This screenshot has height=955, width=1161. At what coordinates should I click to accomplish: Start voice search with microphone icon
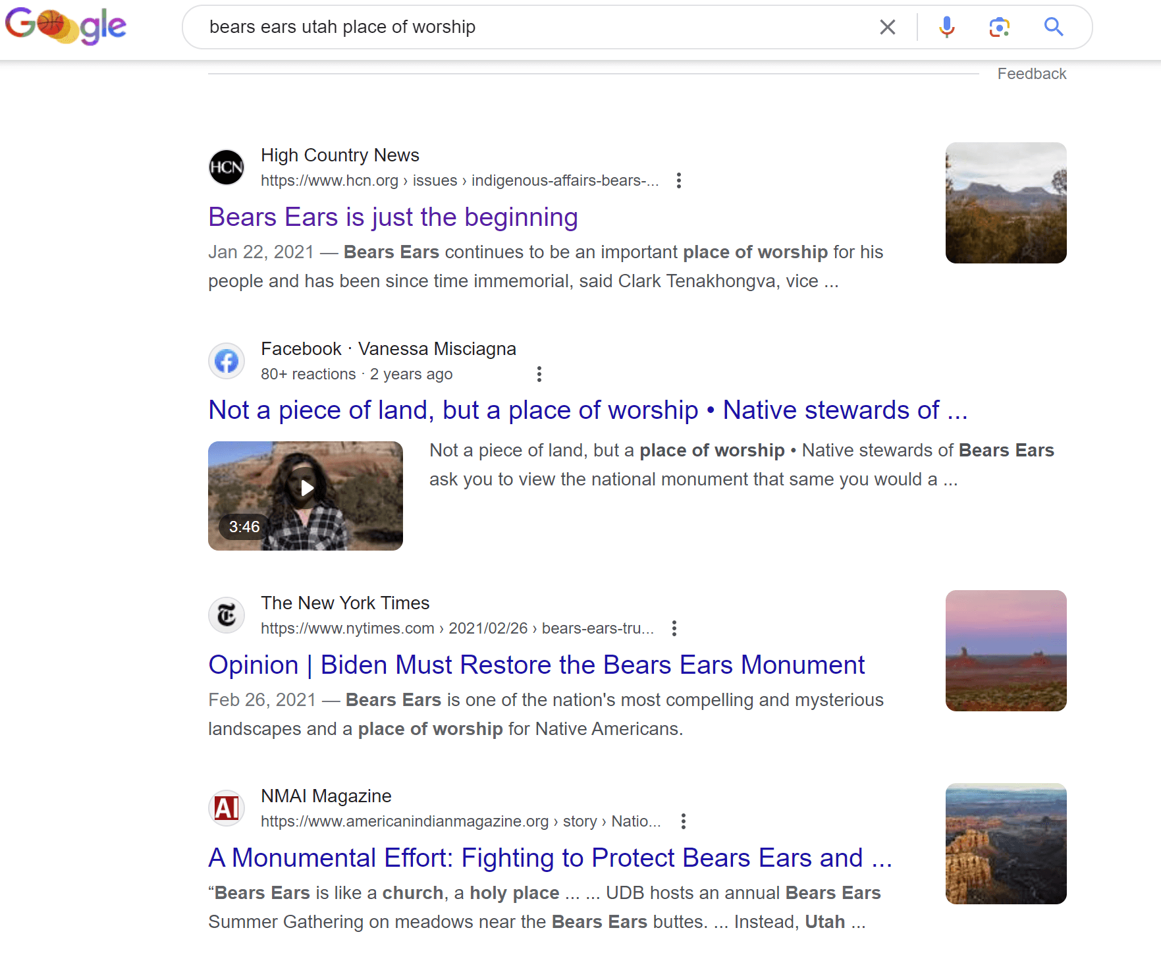(946, 27)
